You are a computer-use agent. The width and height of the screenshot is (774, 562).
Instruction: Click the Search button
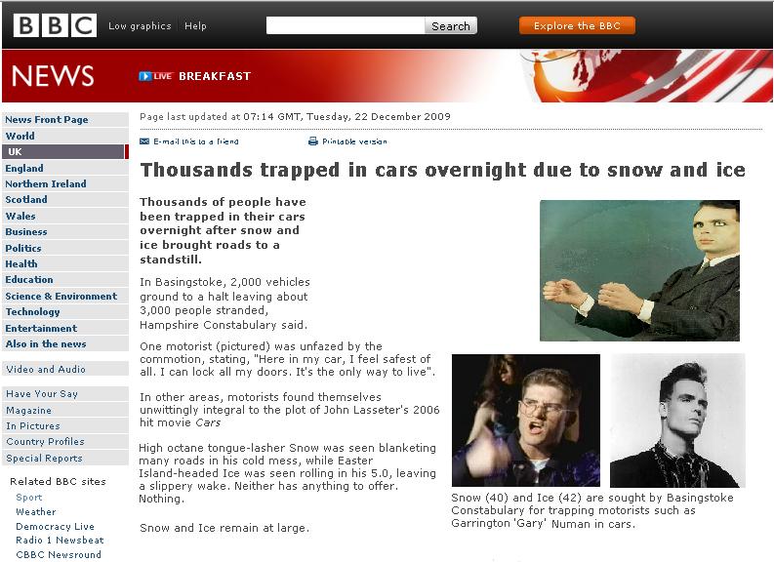pyautogui.click(x=451, y=25)
